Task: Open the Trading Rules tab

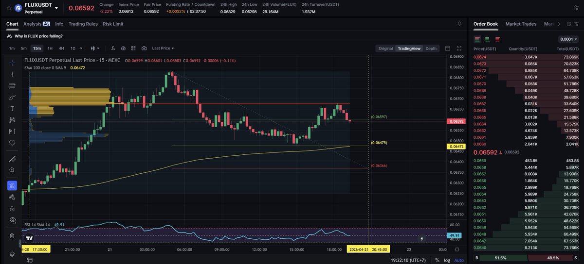Action: (x=83, y=24)
